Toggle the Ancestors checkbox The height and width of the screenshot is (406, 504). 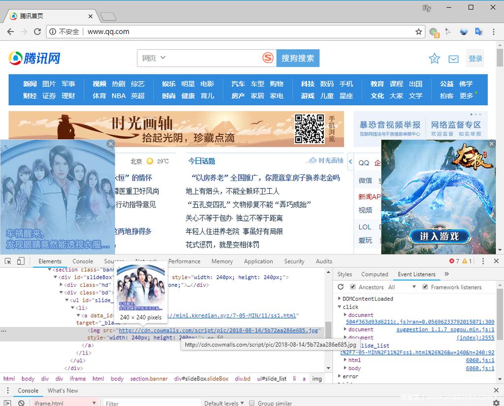[352, 287]
